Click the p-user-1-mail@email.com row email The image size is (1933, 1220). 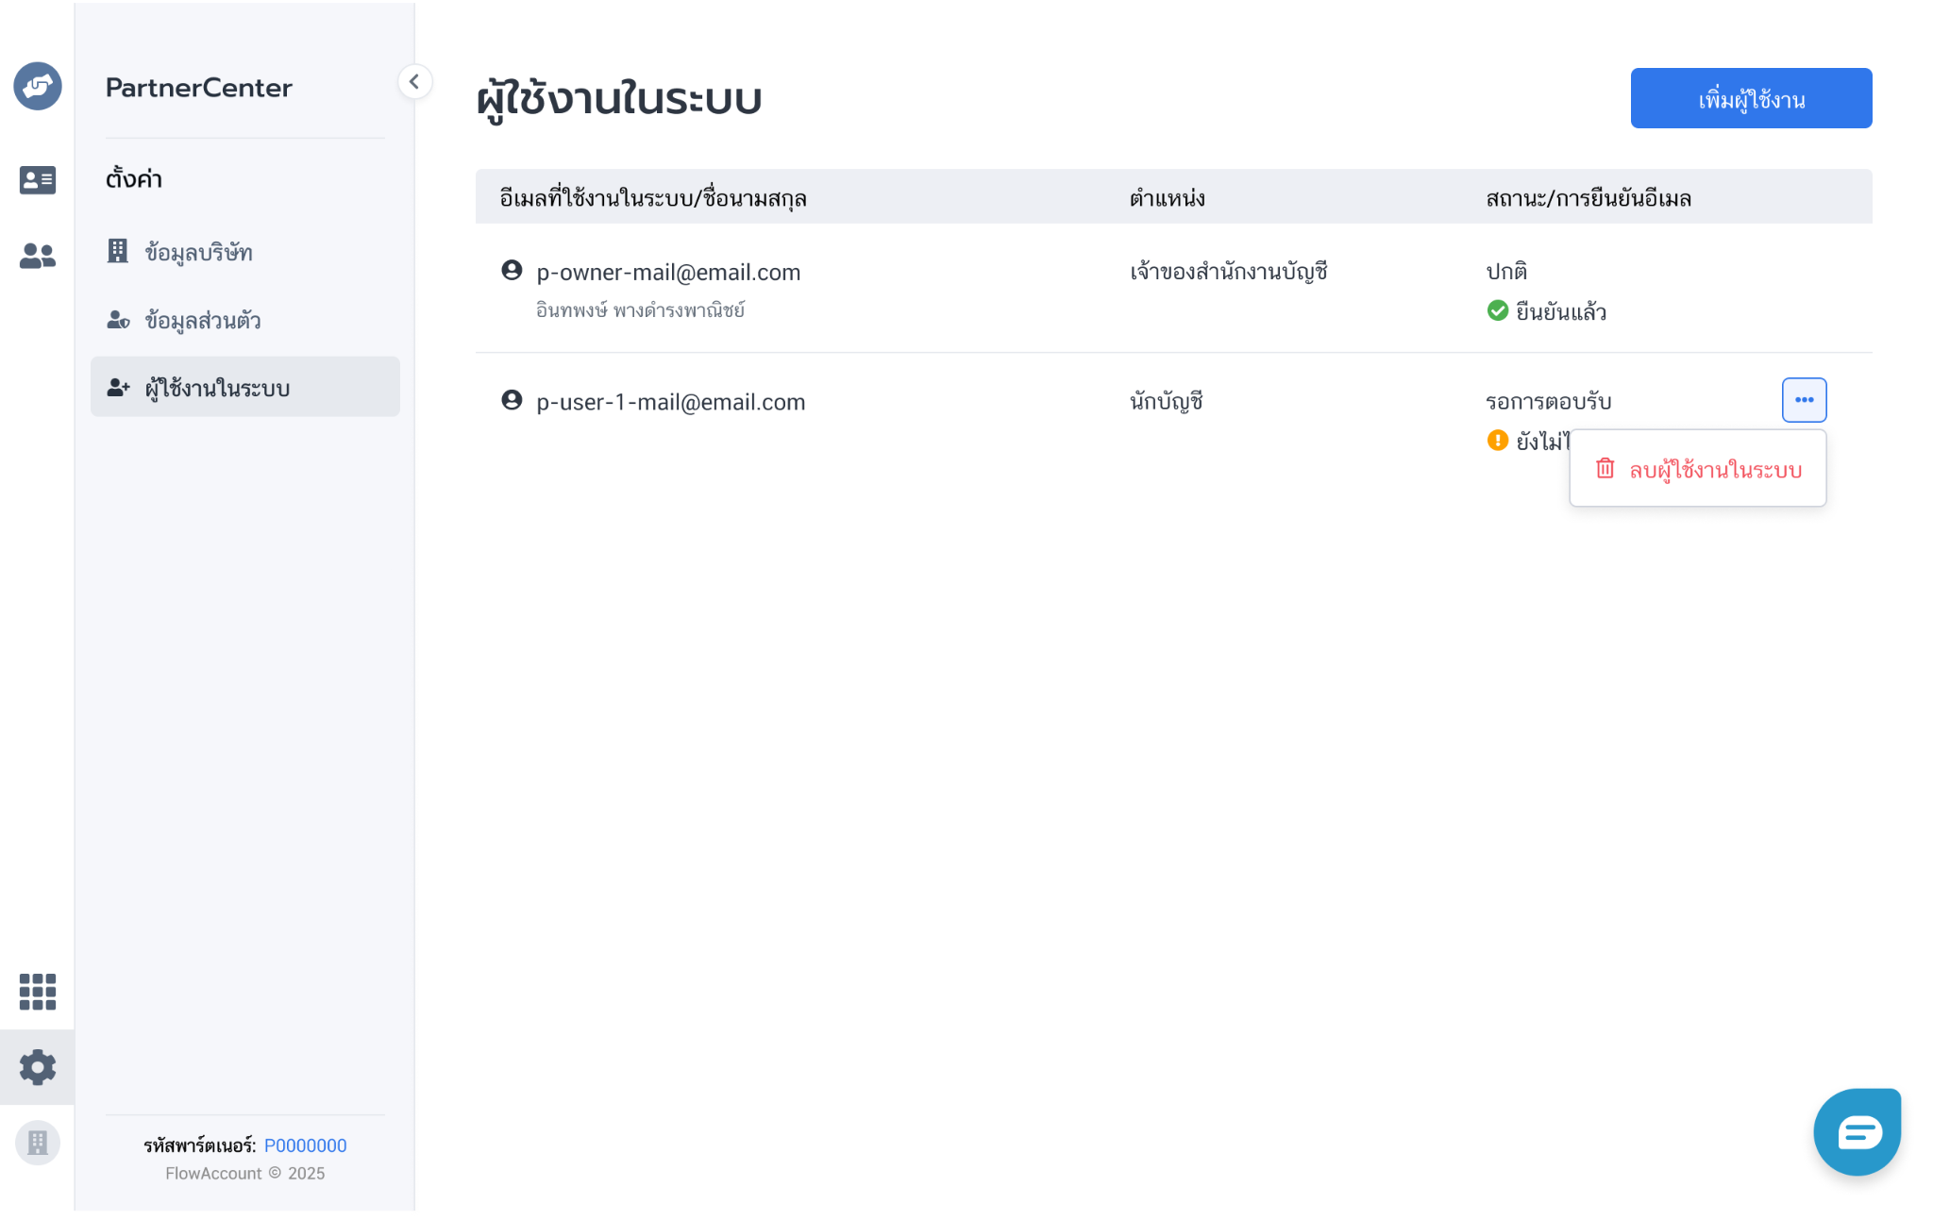tap(671, 403)
